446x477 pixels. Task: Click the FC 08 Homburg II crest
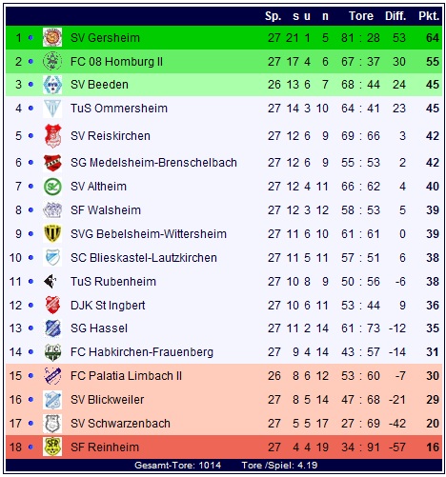click(52, 61)
